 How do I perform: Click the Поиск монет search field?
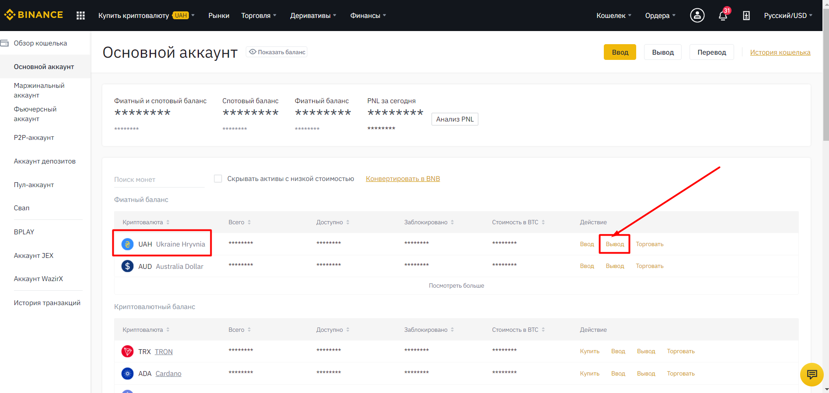(159, 179)
